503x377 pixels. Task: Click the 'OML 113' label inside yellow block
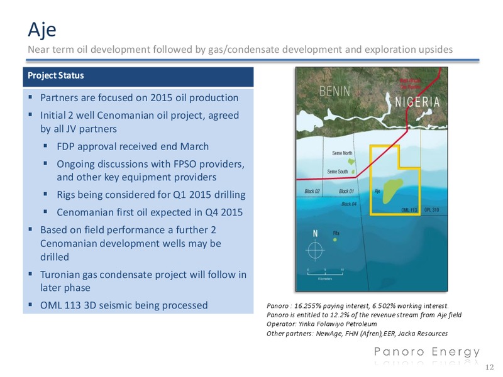[x=409, y=210]
